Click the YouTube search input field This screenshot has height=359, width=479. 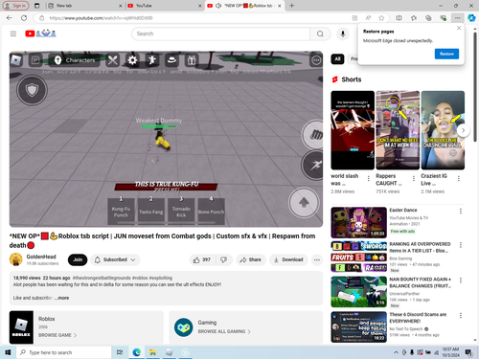click(220, 34)
